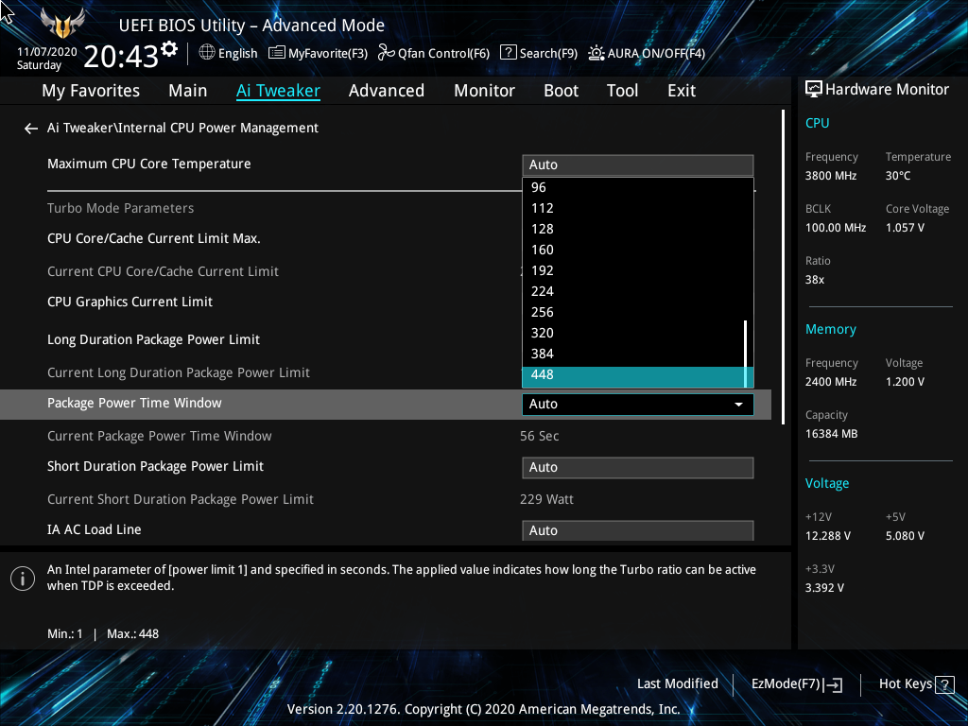Select 96 in the dropdown list
968x726 pixels.
(x=633, y=188)
